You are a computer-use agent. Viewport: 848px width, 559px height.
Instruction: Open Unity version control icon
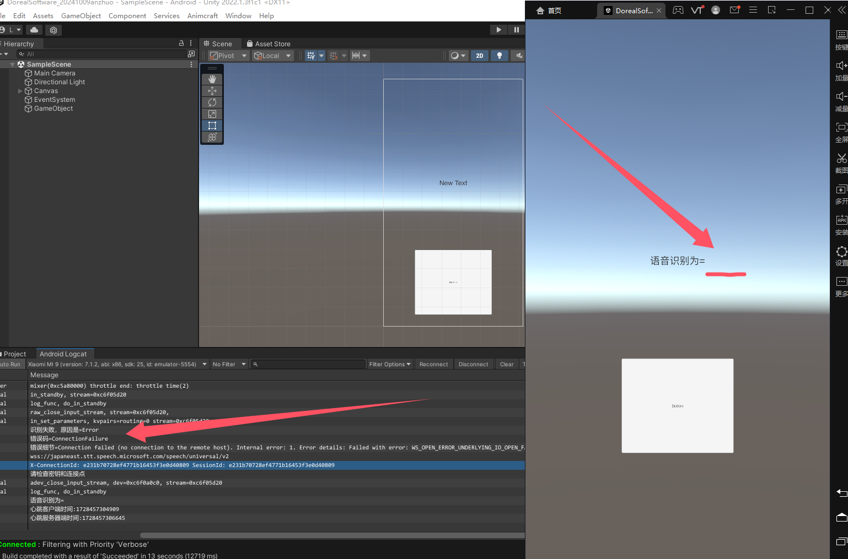point(53,30)
